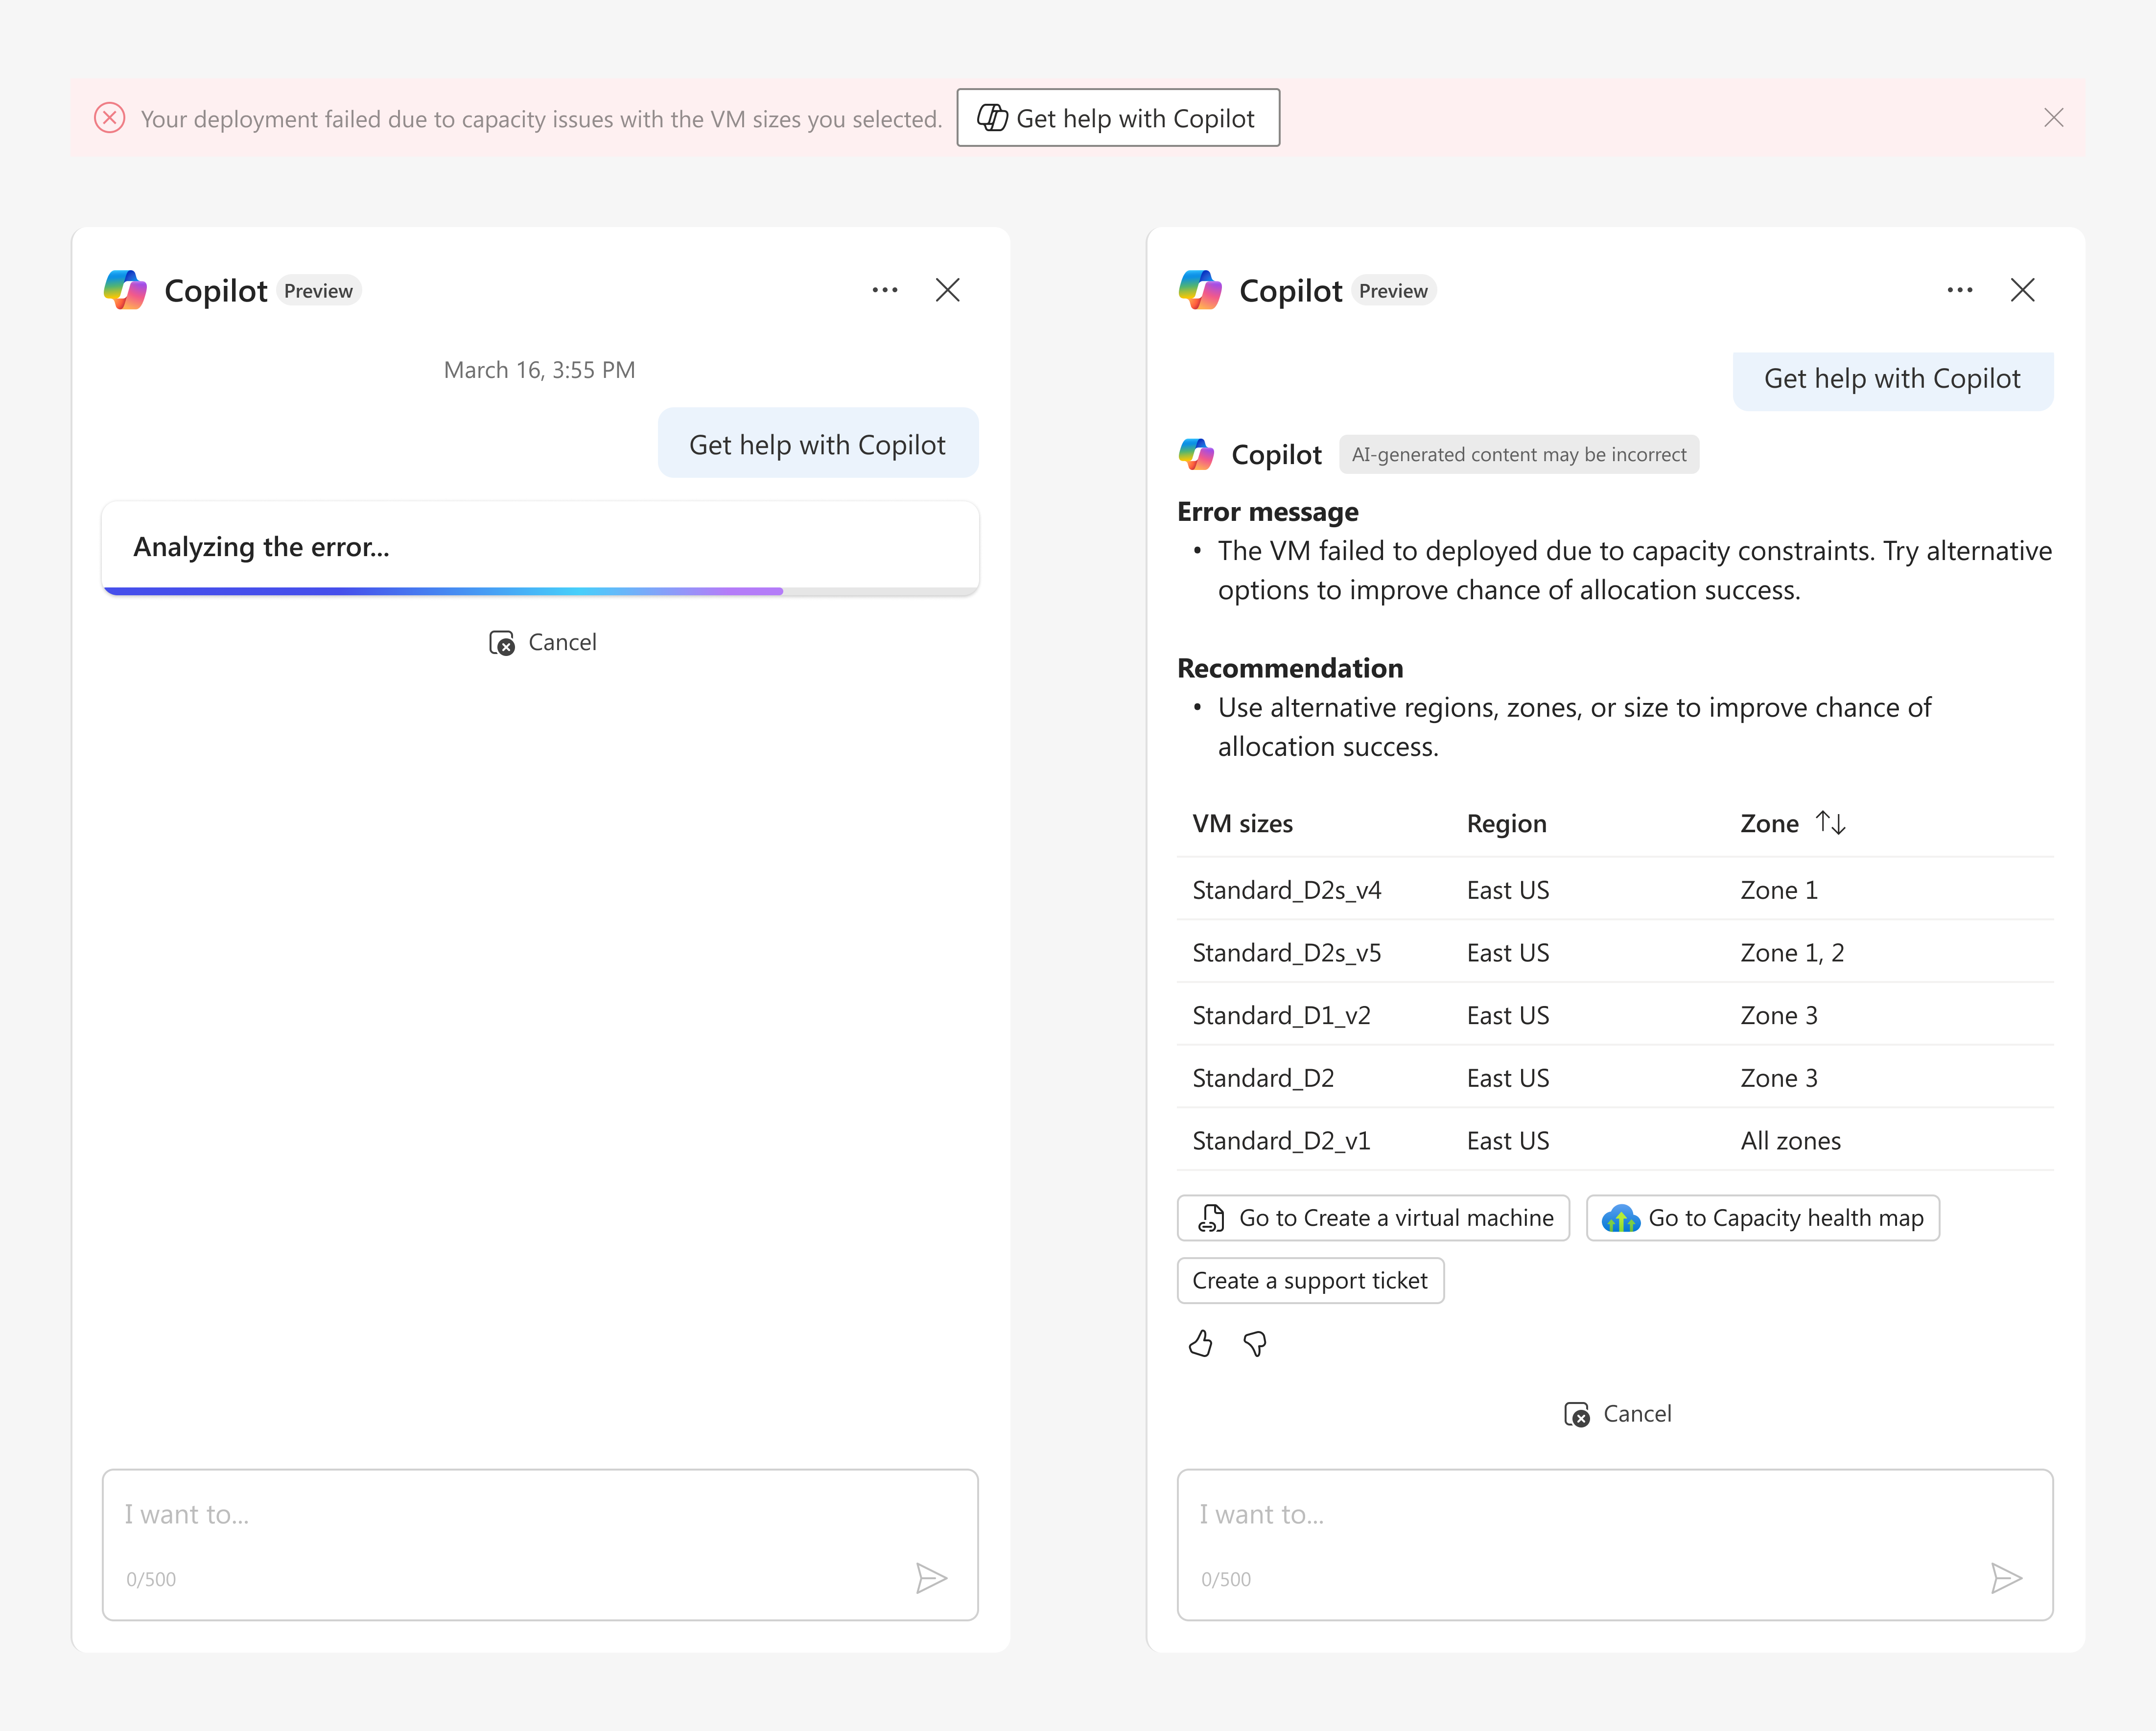Click the right panel message input field
Image resolution: width=2156 pixels, height=1731 pixels.
click(1615, 1544)
